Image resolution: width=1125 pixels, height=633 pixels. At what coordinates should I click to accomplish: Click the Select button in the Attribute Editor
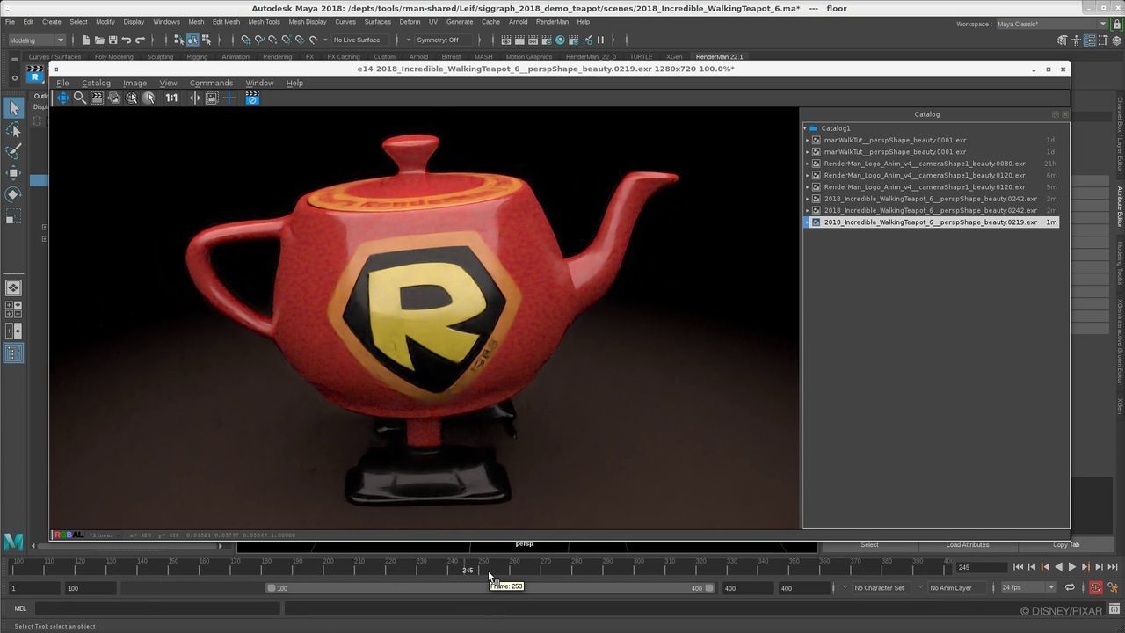(869, 544)
